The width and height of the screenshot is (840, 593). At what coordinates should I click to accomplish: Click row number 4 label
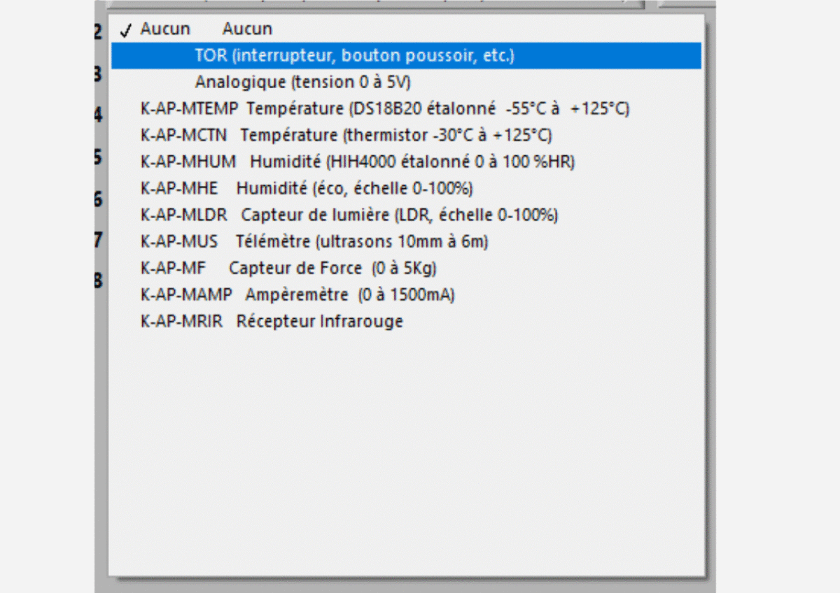pyautogui.click(x=99, y=115)
